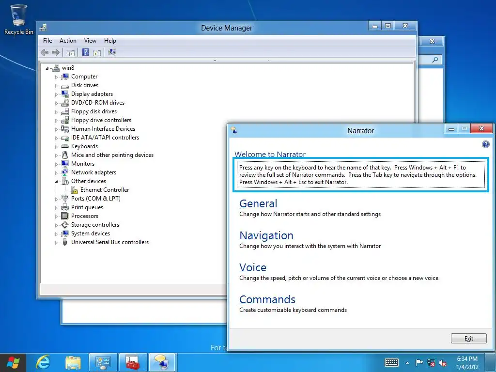
Task: Click the Storage controllers icon
Action: (x=65, y=225)
